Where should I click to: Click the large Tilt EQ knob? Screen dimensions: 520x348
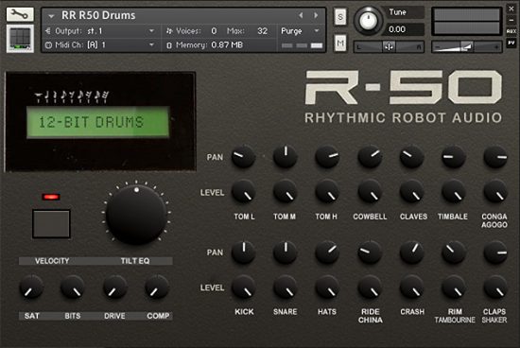click(x=136, y=214)
